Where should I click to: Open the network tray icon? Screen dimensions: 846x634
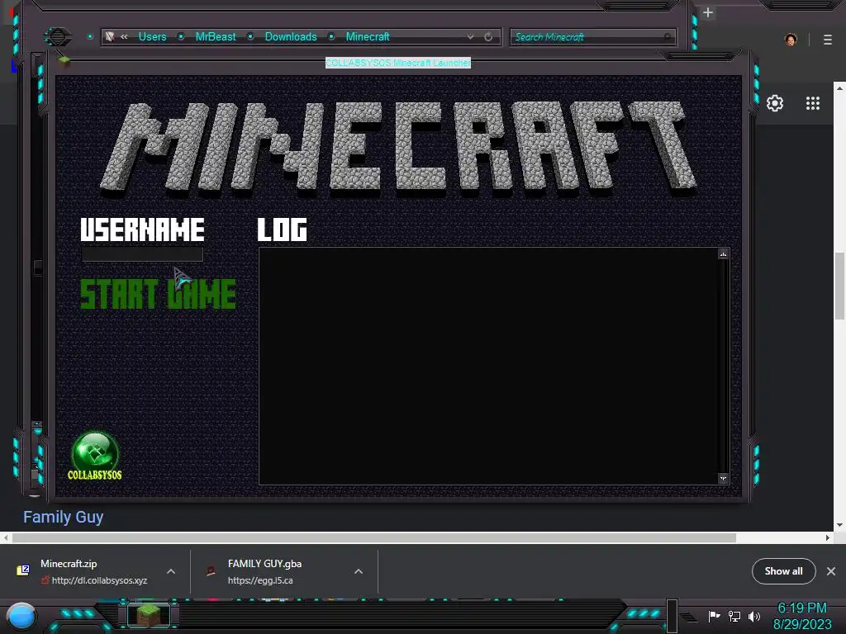[x=734, y=616]
